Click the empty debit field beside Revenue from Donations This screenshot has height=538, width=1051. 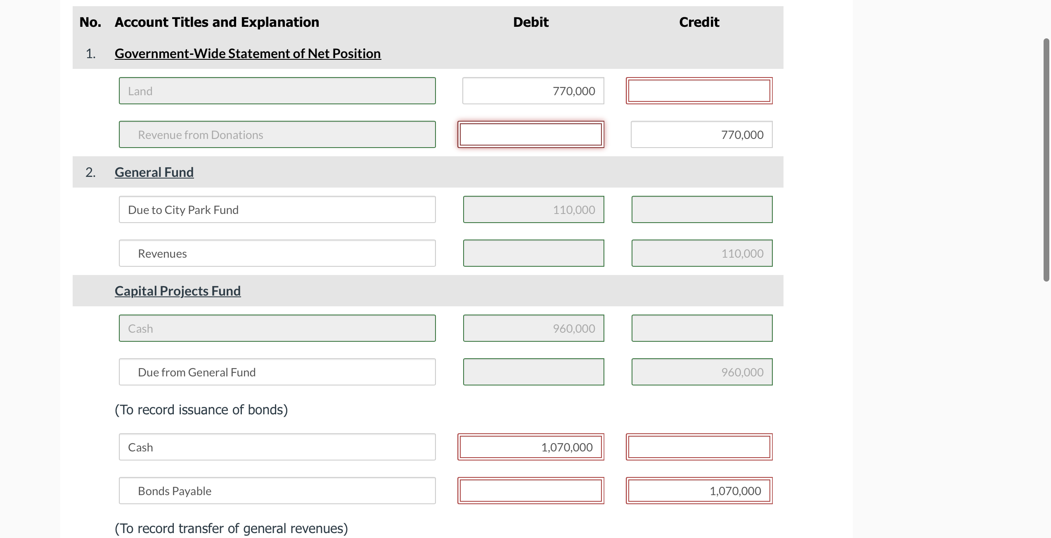[530, 134]
